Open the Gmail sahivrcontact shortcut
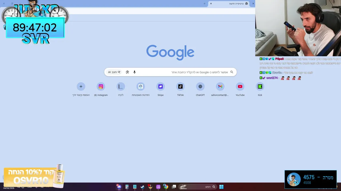The height and width of the screenshot is (191, 341). 220,89
